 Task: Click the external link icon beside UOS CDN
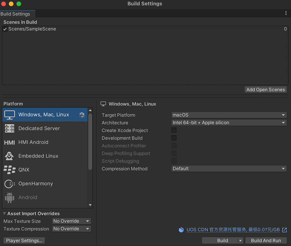(284, 230)
